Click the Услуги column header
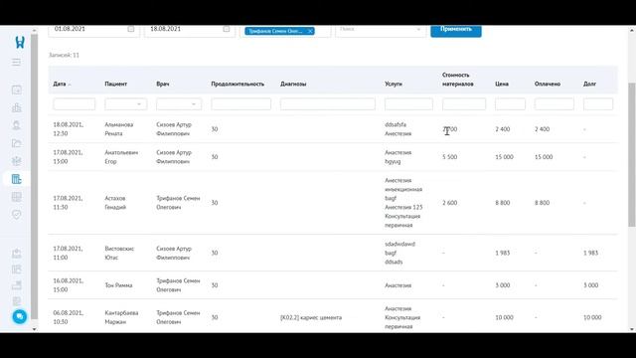This screenshot has height=358, width=636. 394,84
